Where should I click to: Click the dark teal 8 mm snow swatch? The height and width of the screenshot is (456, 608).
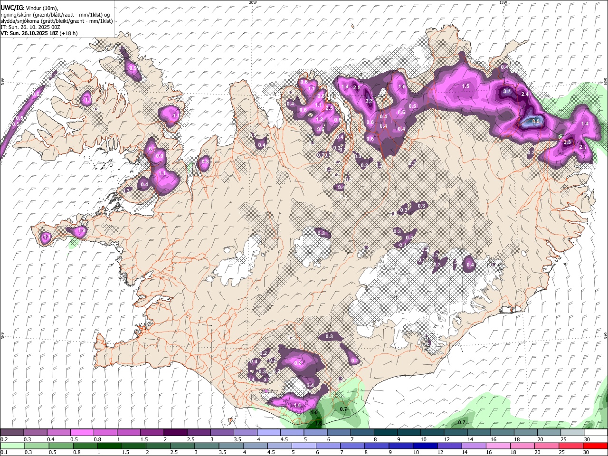(385, 432)
